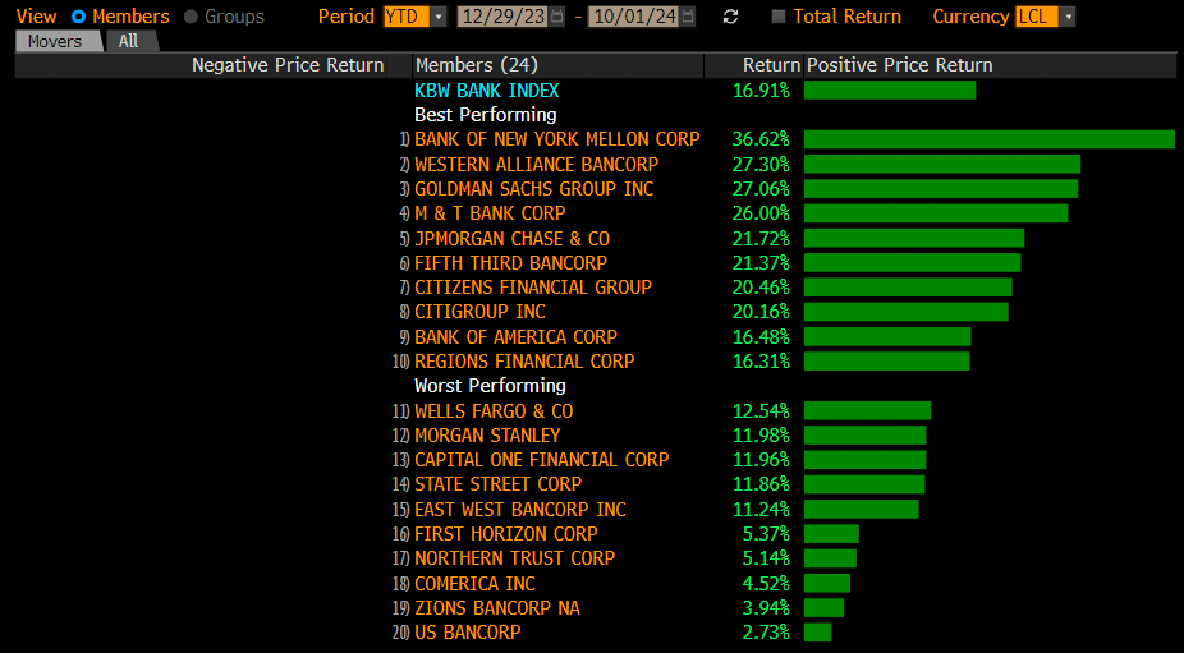Open ZIONS BANCORP NA
This screenshot has width=1184, height=653.
click(x=497, y=608)
